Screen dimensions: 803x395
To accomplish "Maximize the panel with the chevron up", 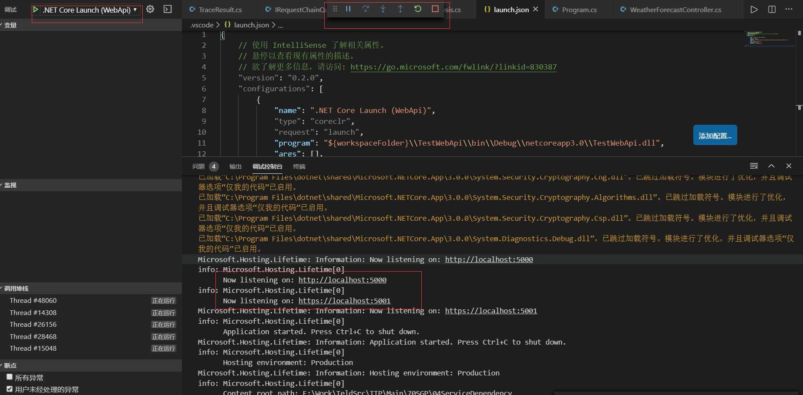I will click(x=771, y=166).
